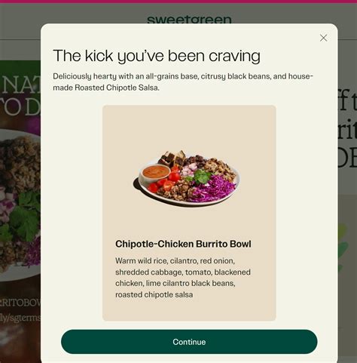The height and width of the screenshot is (363, 357).
Task: Click the RITOBOWL promo text at lower left
Action: click(x=20, y=303)
